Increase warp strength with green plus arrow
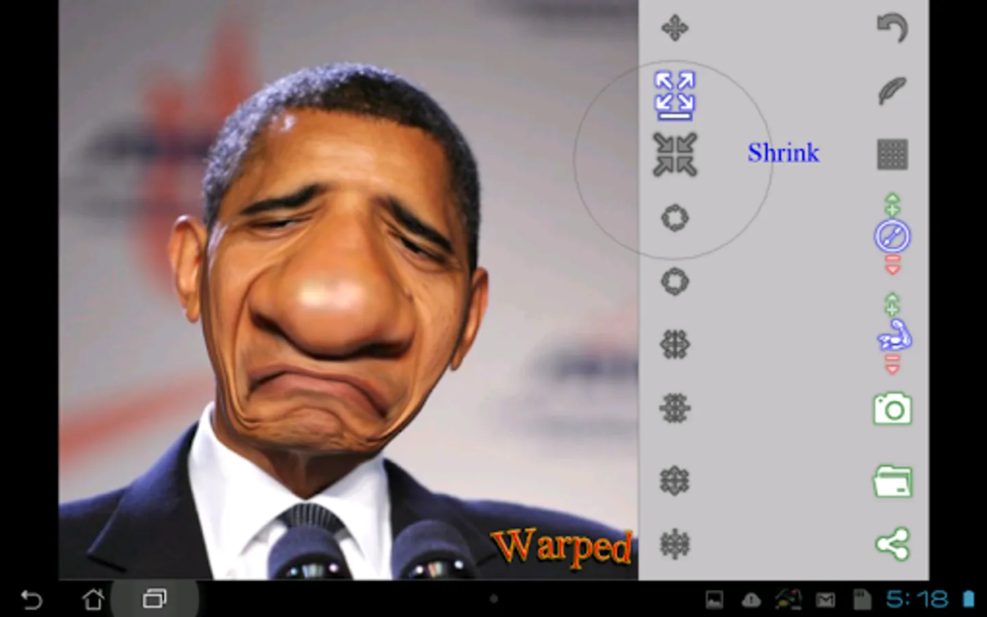Image resolution: width=987 pixels, height=617 pixels. pos(892,304)
